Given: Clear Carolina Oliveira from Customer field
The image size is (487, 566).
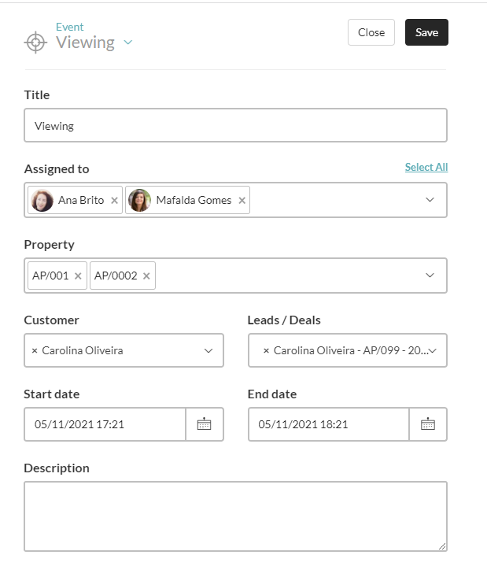Looking at the screenshot, I should click(34, 350).
